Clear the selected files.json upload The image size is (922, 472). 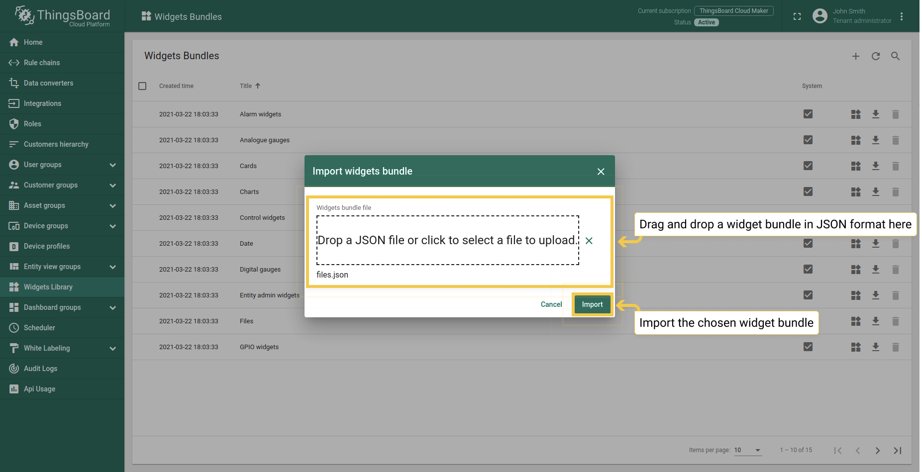point(589,241)
